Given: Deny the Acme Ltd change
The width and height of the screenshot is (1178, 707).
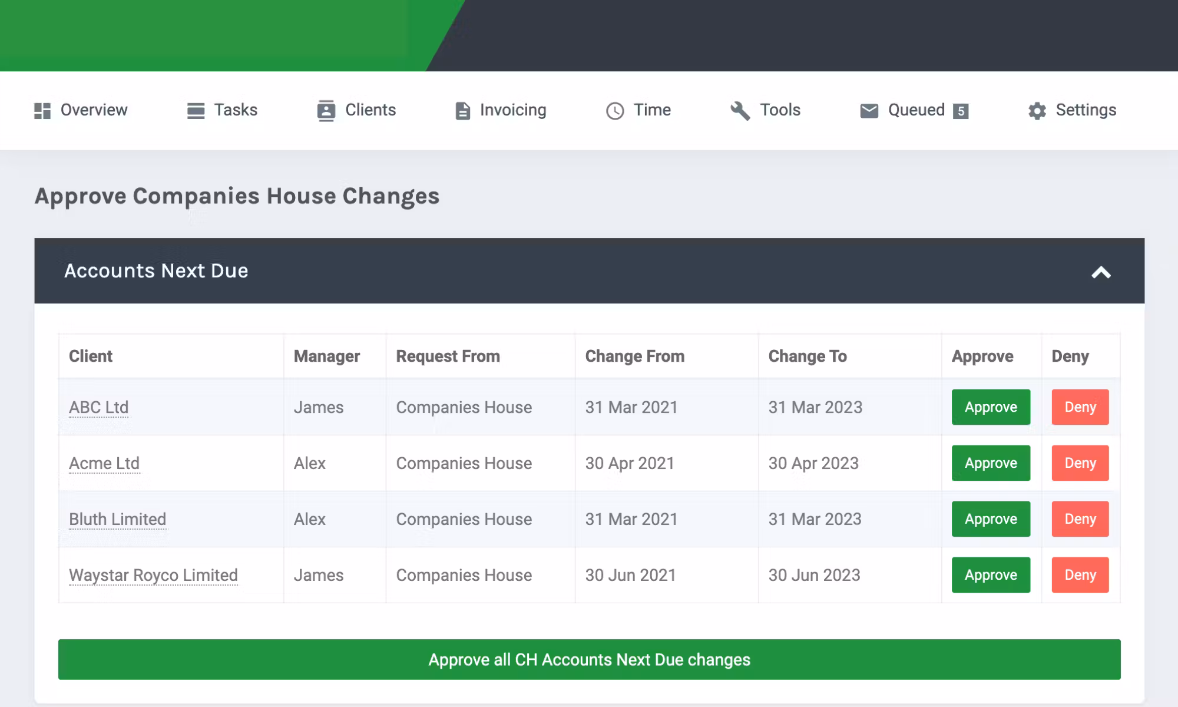Looking at the screenshot, I should tap(1080, 463).
